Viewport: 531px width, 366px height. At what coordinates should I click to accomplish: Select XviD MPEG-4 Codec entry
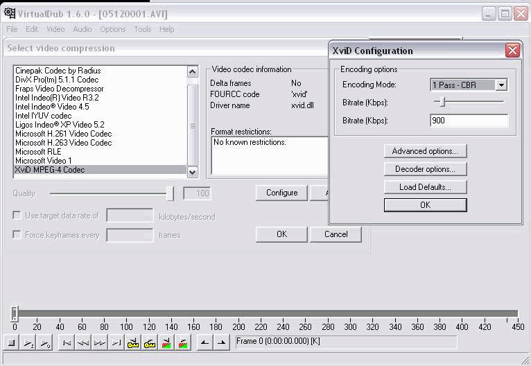(101, 170)
